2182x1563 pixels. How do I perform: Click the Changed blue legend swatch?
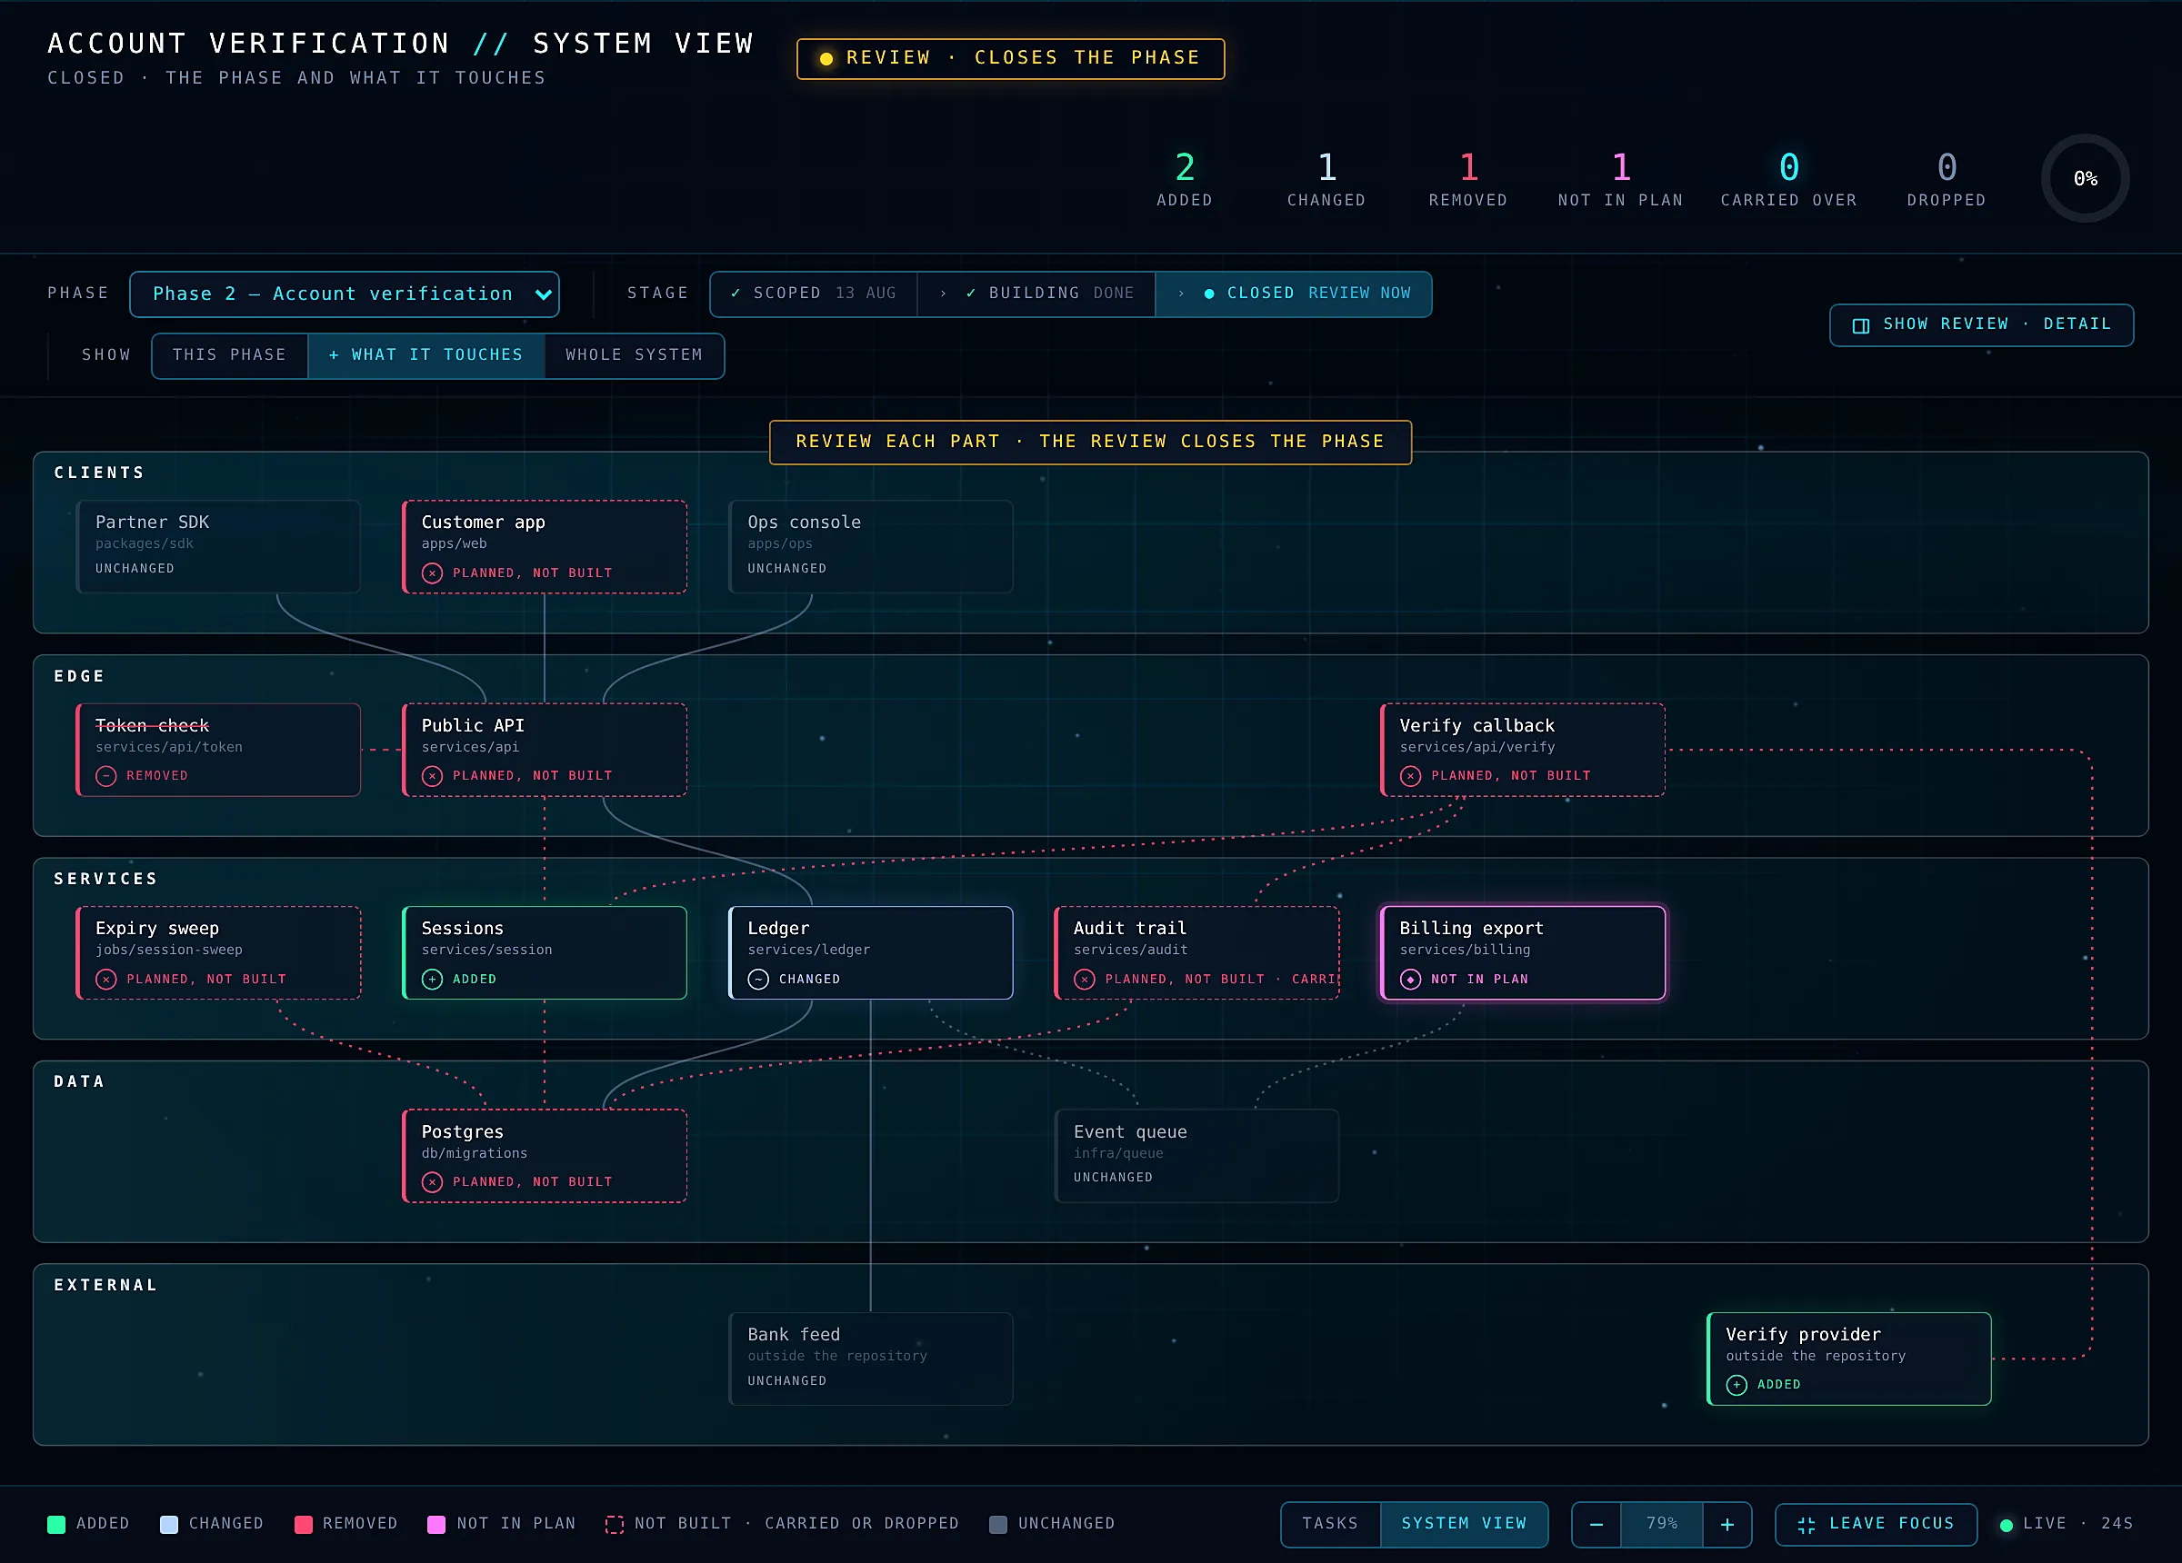168,1525
